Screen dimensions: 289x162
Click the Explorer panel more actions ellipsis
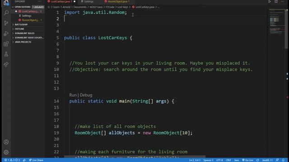point(40,1)
